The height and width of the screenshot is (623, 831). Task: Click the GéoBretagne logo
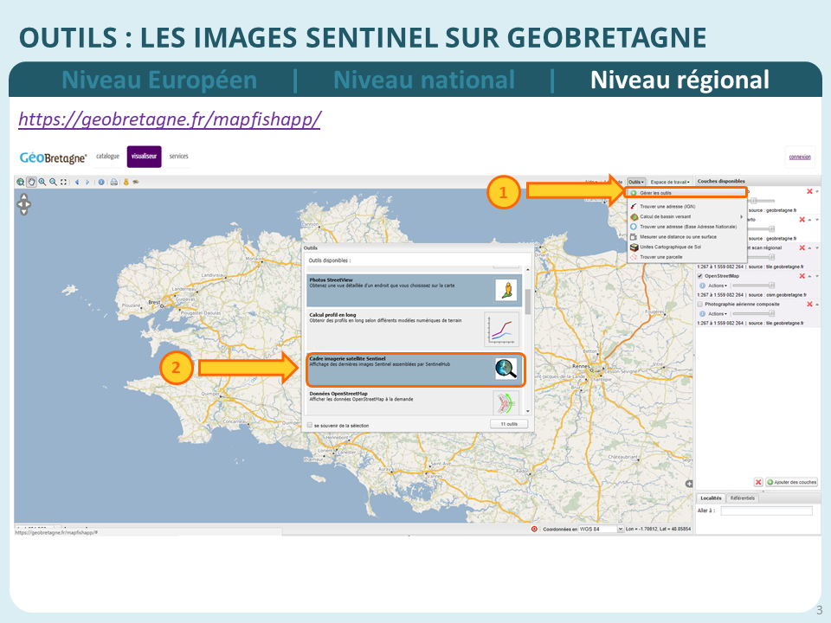tap(53, 157)
